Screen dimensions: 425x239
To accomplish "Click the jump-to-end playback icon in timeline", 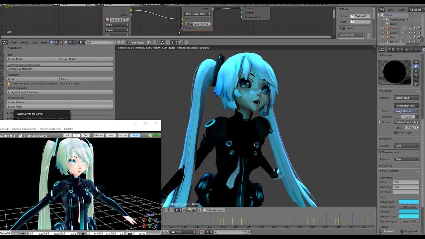I will coord(167,232).
